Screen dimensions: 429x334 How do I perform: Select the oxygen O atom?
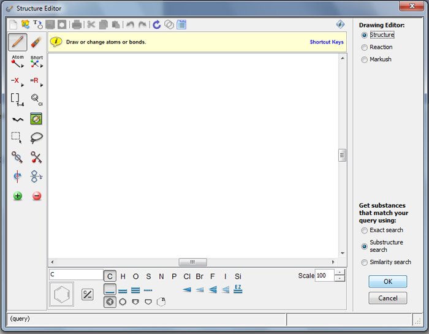coord(135,276)
